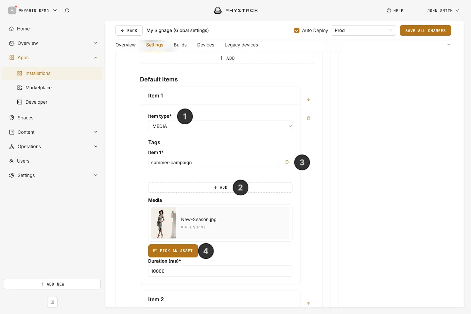Viewport: 471px width, 314px height.
Task: Switch to the Overview tab
Action: 126,45
